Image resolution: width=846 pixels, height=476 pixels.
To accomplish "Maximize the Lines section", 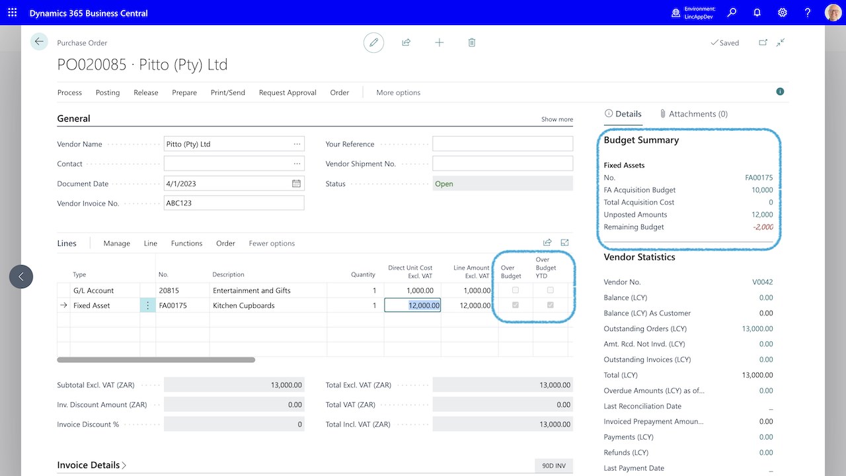I will pos(564,243).
